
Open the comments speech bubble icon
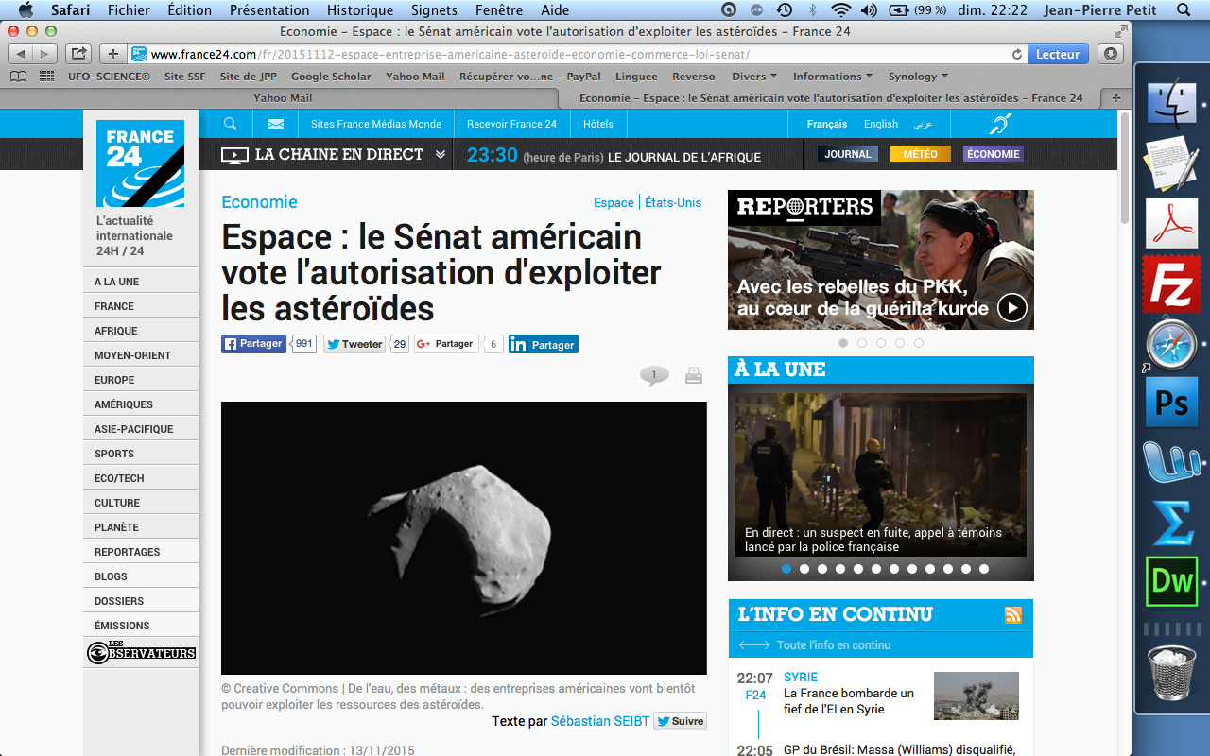pyautogui.click(x=653, y=376)
